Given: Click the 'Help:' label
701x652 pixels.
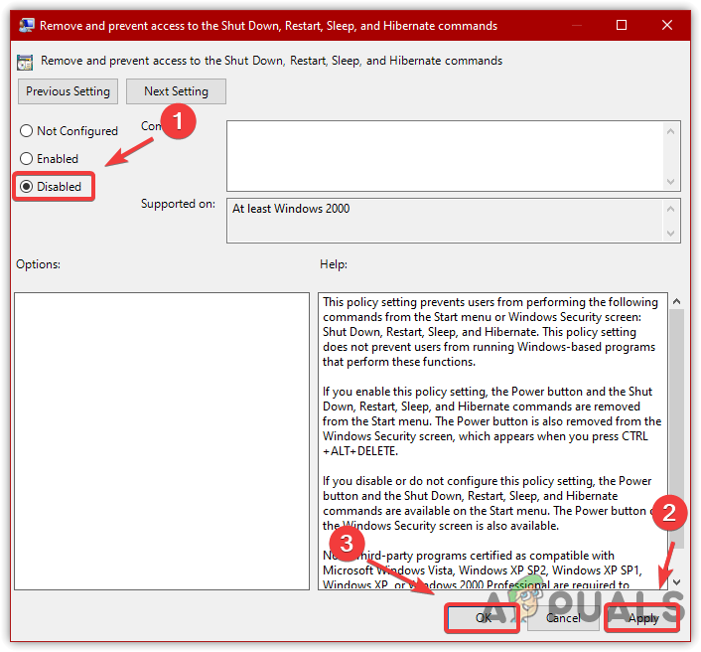Looking at the screenshot, I should (334, 264).
